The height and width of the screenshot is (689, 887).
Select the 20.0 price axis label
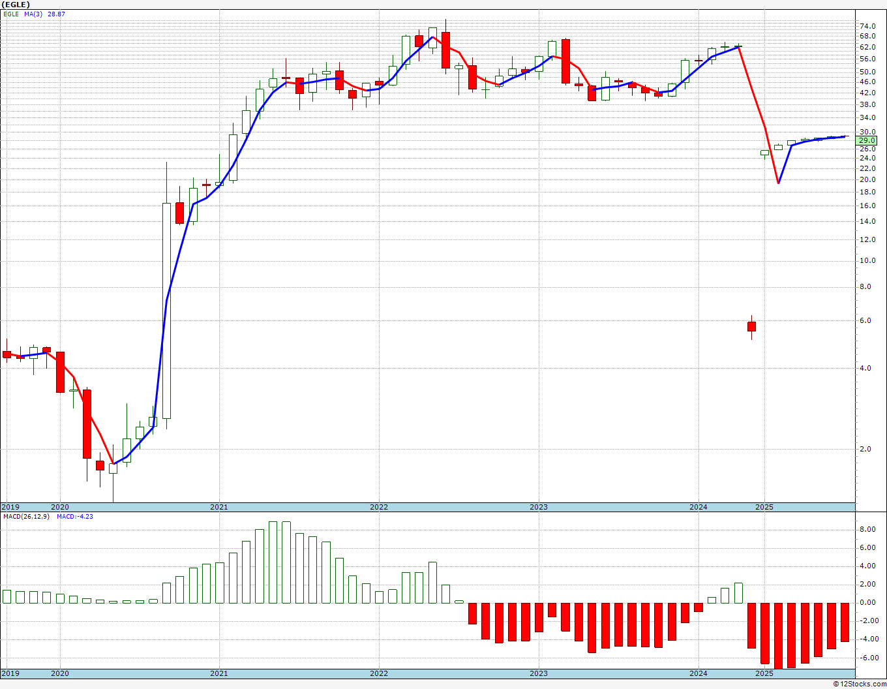point(867,179)
